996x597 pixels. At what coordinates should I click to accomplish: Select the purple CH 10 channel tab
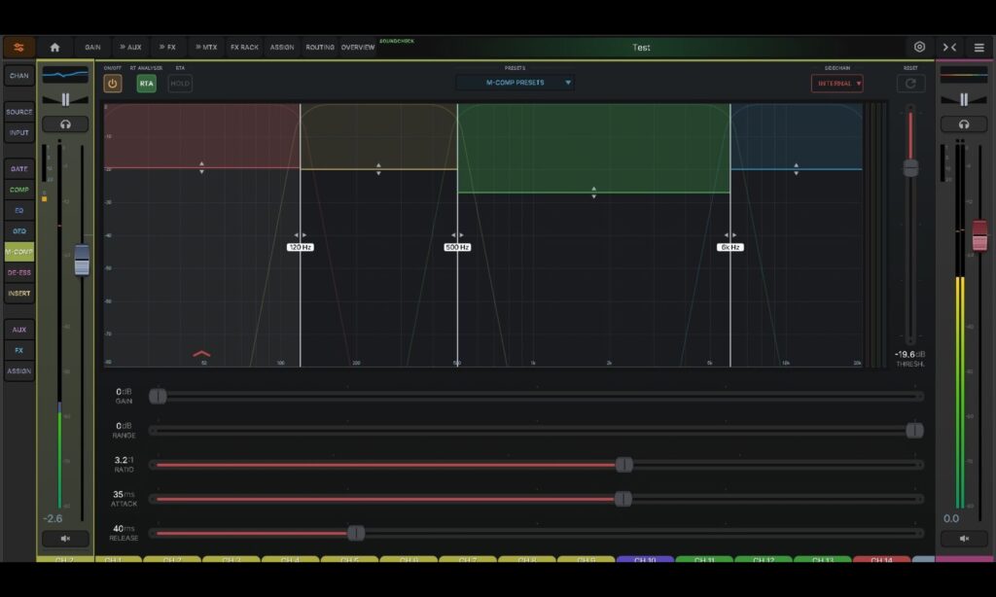(645, 559)
